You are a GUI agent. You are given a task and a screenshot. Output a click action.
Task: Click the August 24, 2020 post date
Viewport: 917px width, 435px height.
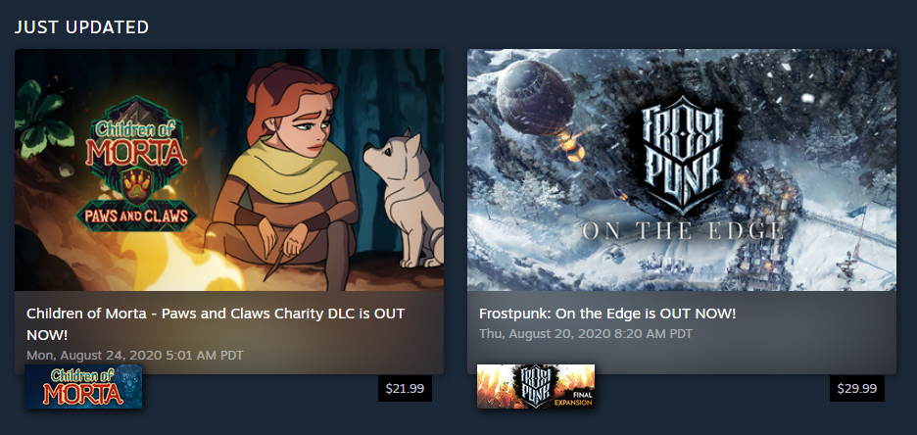(135, 355)
